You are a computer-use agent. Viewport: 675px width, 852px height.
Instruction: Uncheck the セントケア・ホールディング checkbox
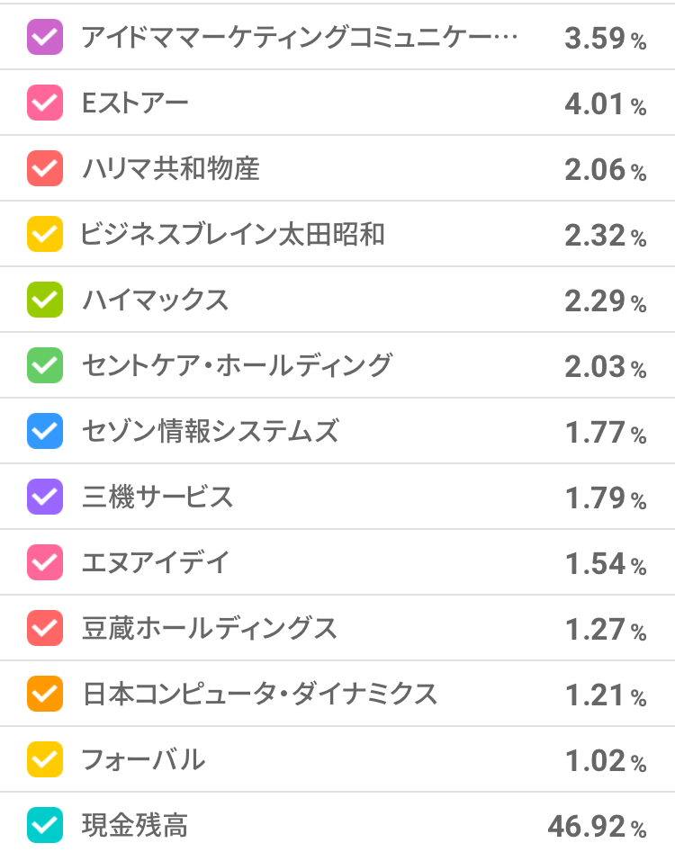45,365
